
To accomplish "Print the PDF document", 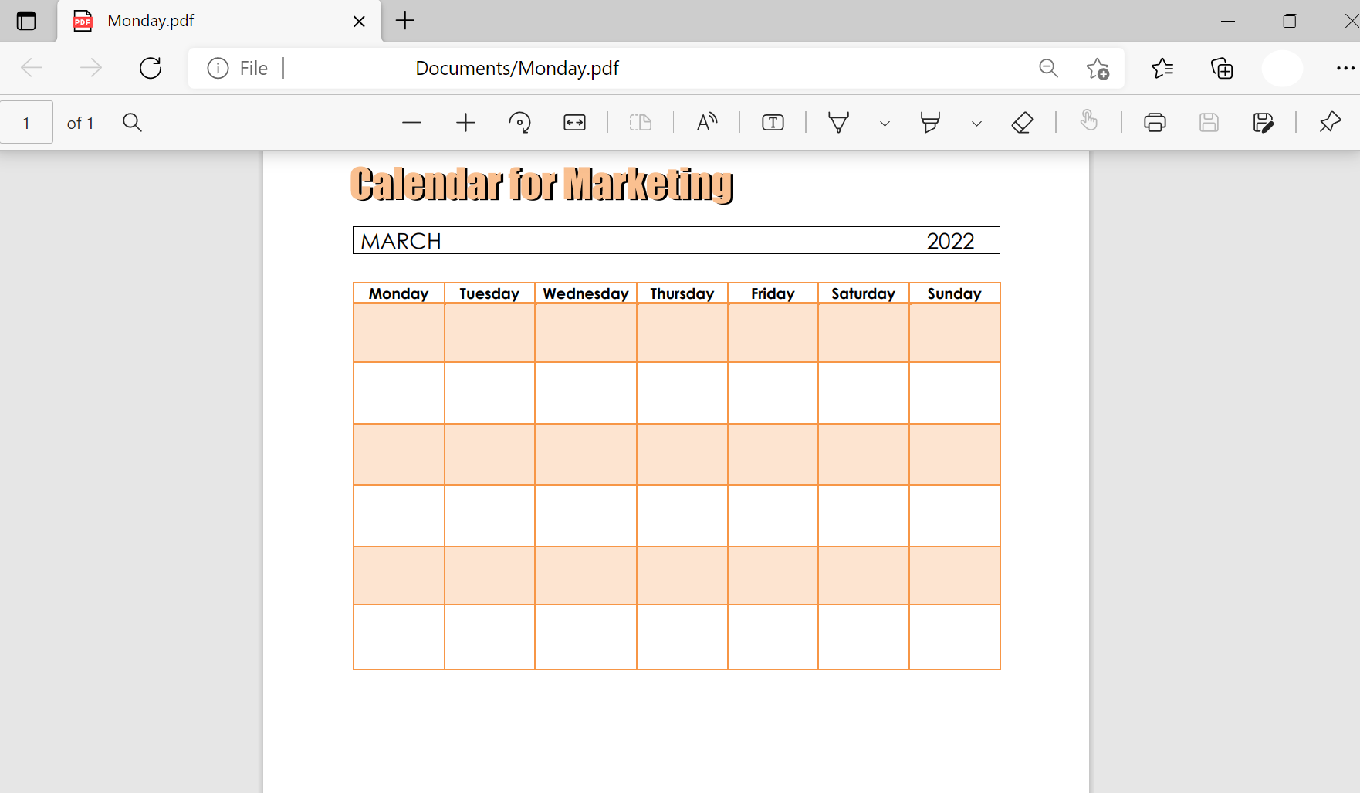I will tap(1154, 122).
